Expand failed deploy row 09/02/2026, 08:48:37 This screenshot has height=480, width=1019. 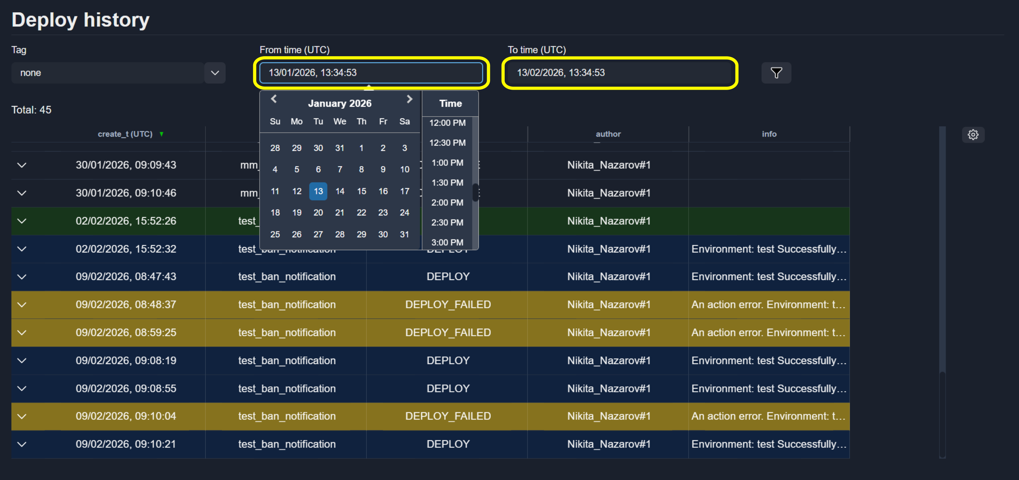pos(22,305)
